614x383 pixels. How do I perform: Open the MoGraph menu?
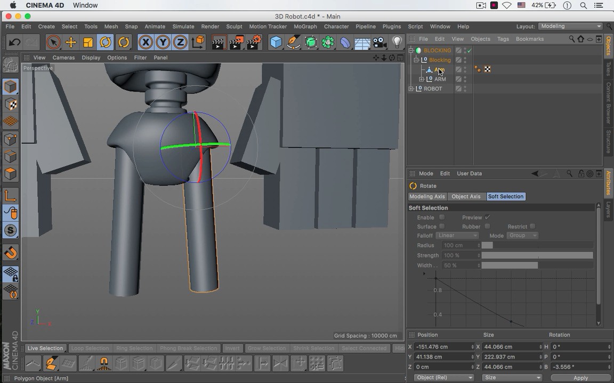[305, 27]
